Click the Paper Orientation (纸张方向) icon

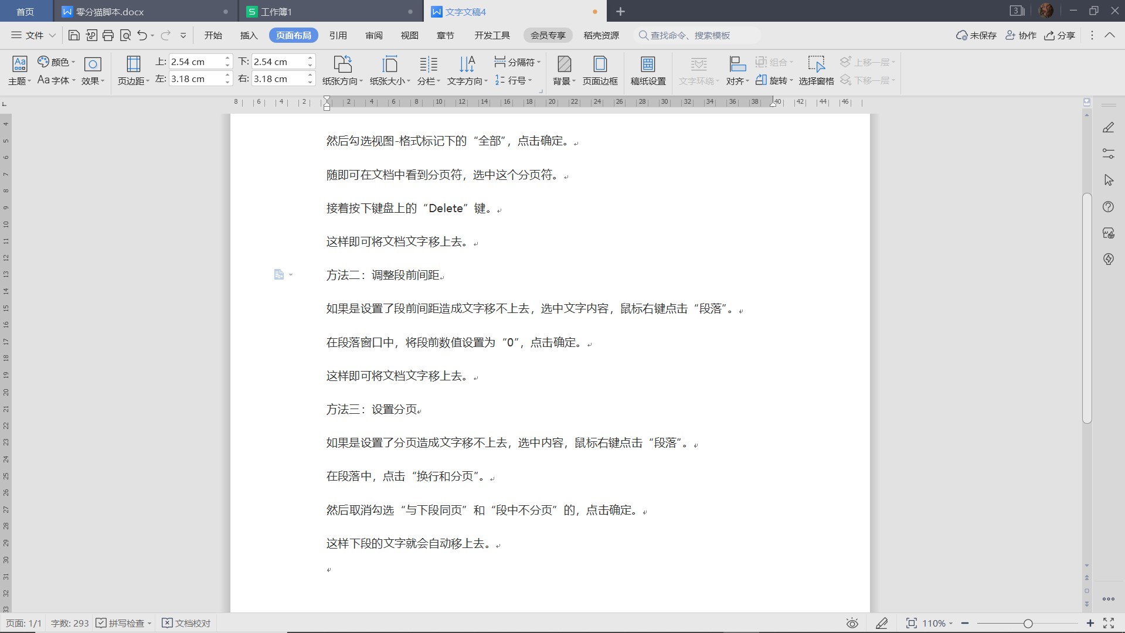tap(342, 70)
